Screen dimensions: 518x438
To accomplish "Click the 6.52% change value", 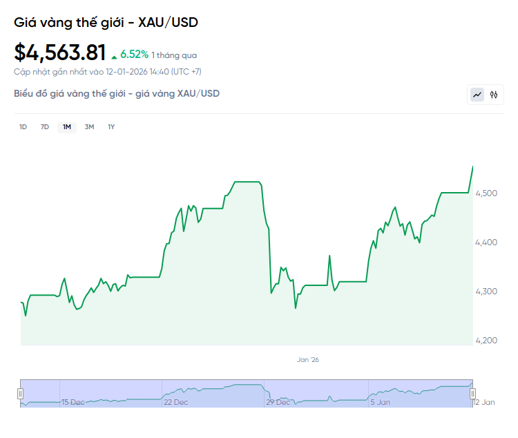I will click(135, 54).
